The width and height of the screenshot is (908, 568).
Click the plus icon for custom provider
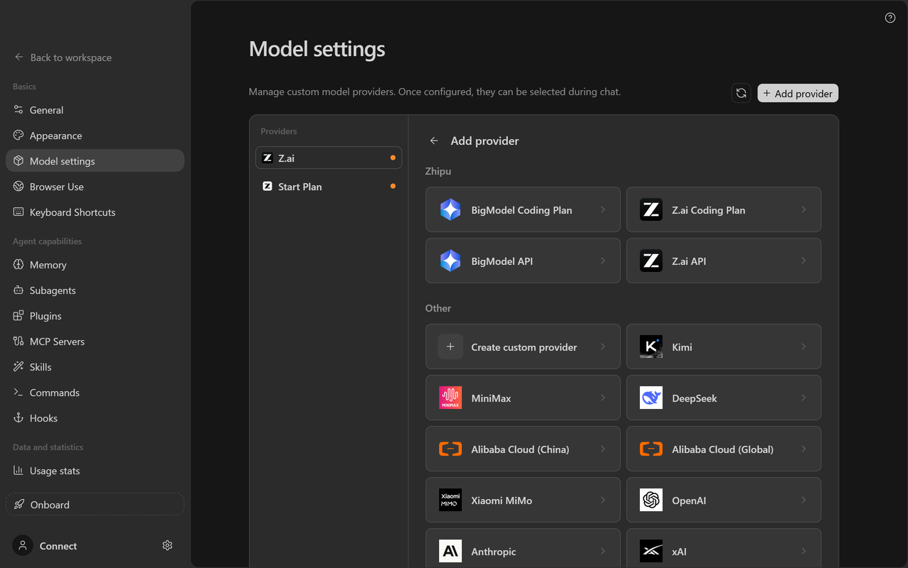450,346
